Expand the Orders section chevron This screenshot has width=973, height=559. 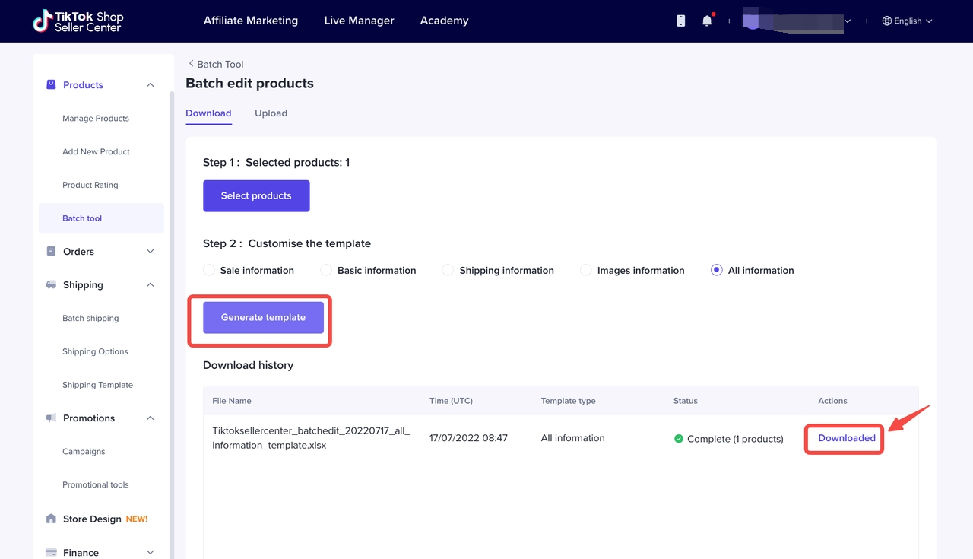150,252
